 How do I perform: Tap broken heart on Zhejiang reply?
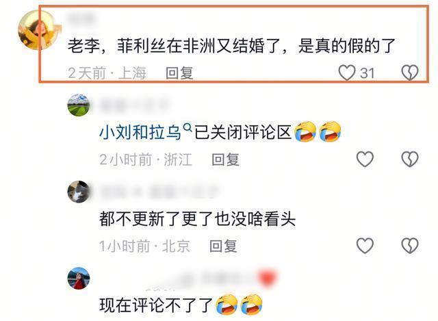point(410,159)
